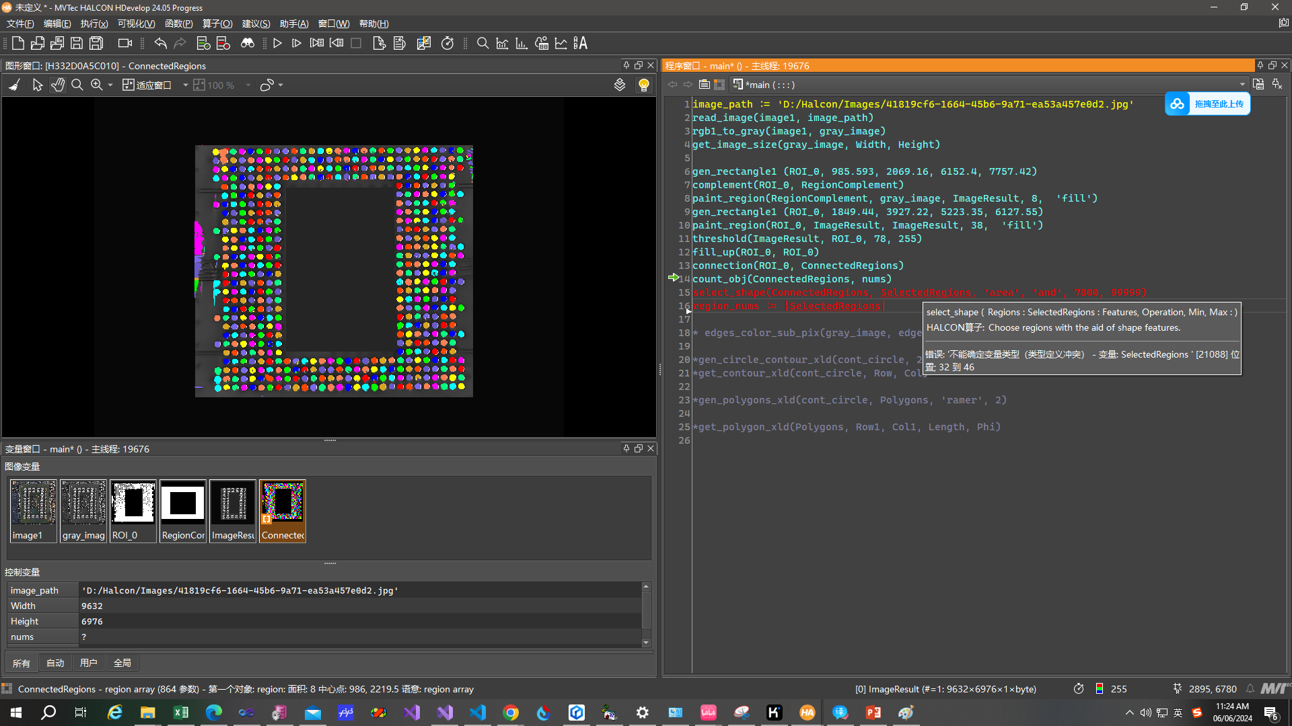The height and width of the screenshot is (726, 1292).
Task: Open the 可视化(V) menu
Action: click(x=136, y=24)
